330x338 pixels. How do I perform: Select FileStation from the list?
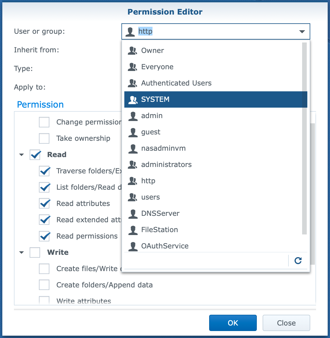tap(216, 230)
